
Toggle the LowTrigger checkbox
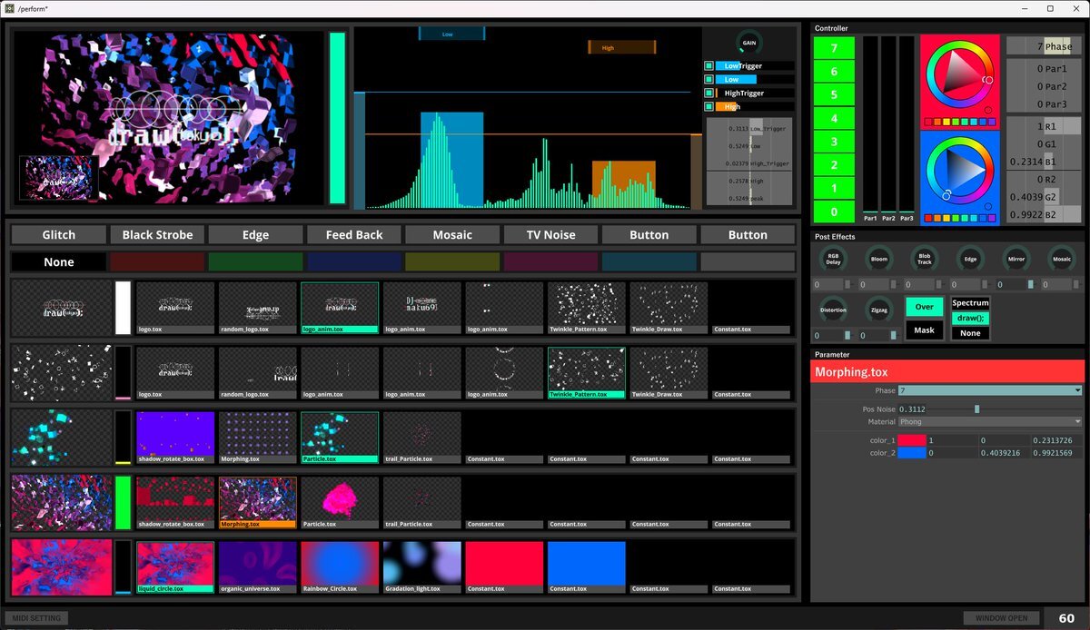(x=708, y=66)
